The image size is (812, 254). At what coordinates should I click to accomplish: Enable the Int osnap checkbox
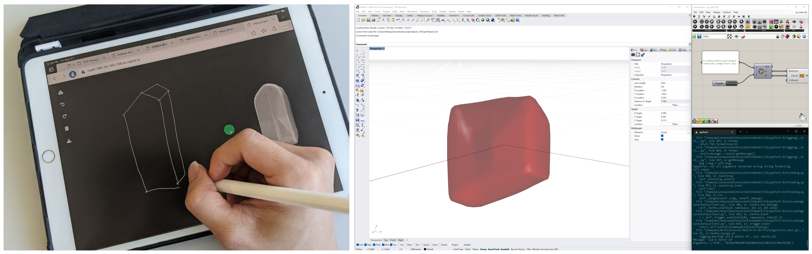point(399,245)
